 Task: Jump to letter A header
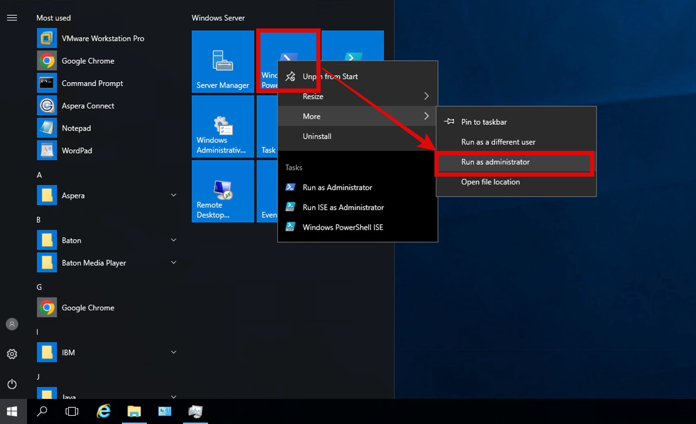[x=39, y=175]
